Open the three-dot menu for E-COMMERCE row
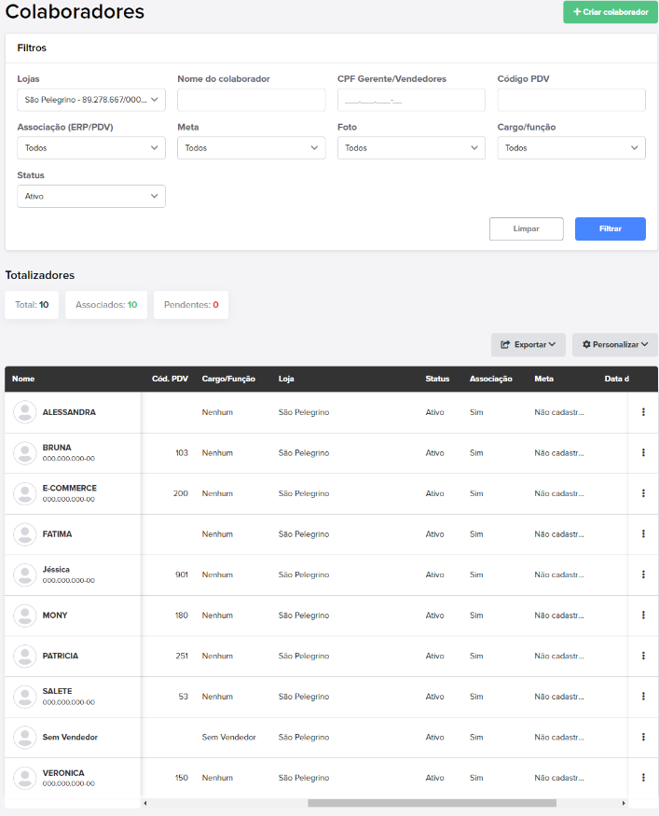This screenshot has height=816, width=659. [643, 493]
